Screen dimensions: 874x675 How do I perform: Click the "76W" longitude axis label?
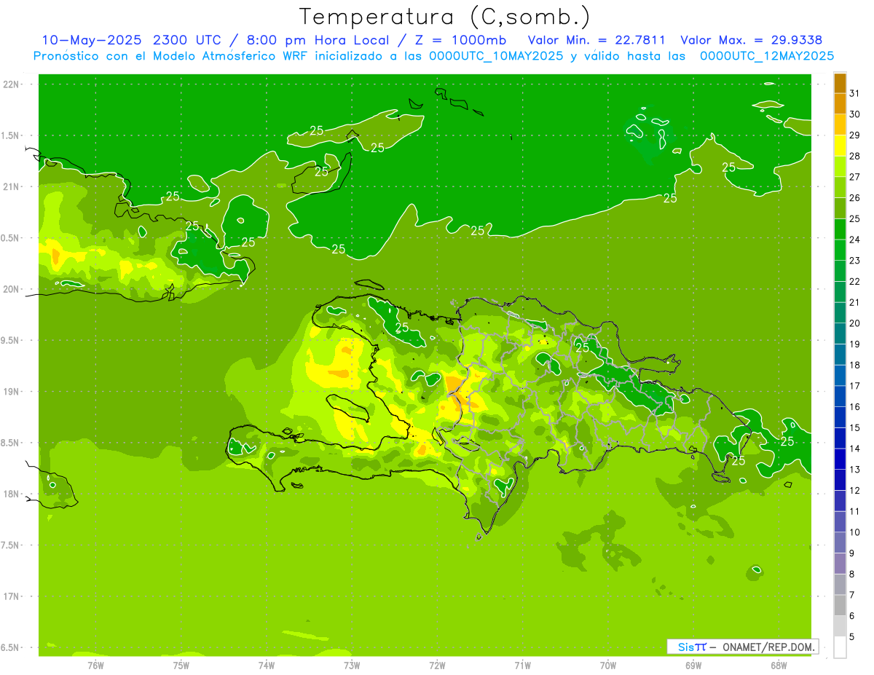pos(95,665)
